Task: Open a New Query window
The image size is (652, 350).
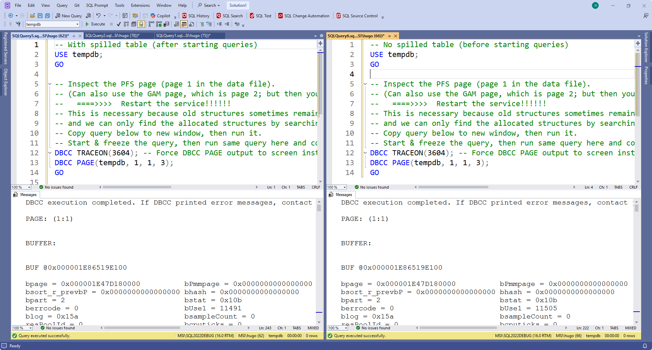Action: (x=69, y=16)
